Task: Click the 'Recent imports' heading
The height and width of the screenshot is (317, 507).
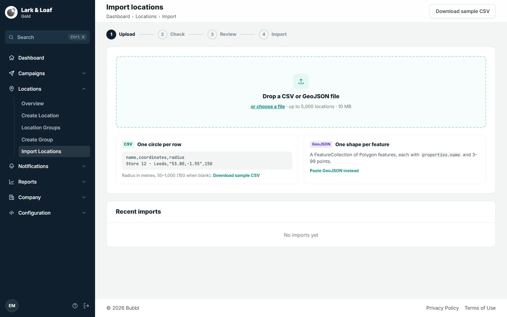Action: pos(138,211)
